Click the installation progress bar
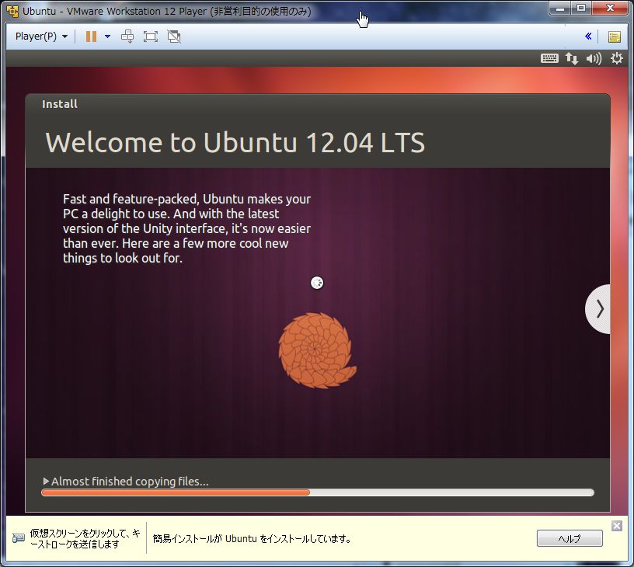 (x=318, y=492)
